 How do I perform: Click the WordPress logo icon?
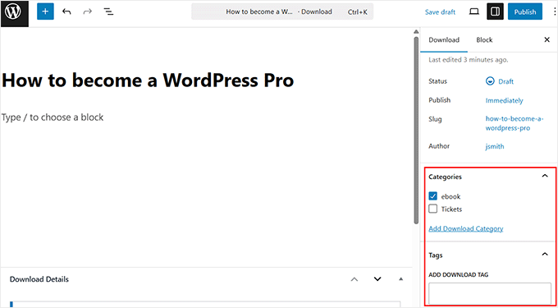pyautogui.click(x=14, y=13)
